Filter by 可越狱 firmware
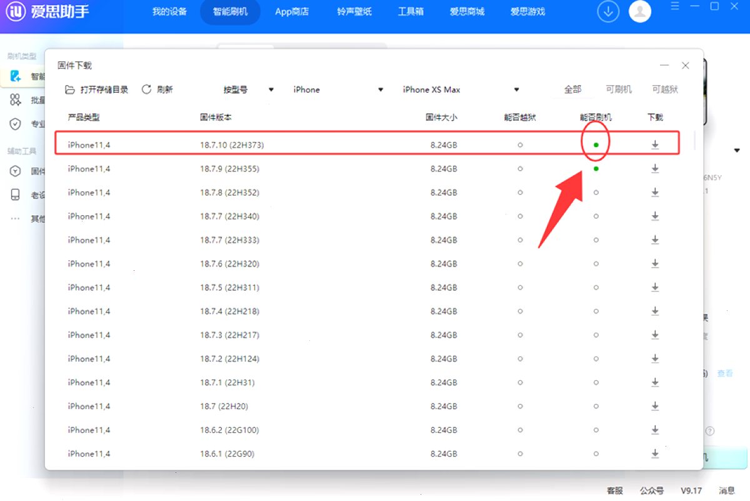This screenshot has width=750, height=501. [x=665, y=89]
